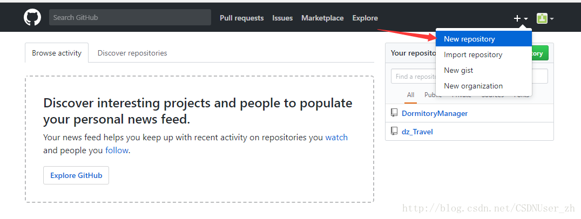Click the Find a repository field
581x219 pixels.
(x=469, y=76)
